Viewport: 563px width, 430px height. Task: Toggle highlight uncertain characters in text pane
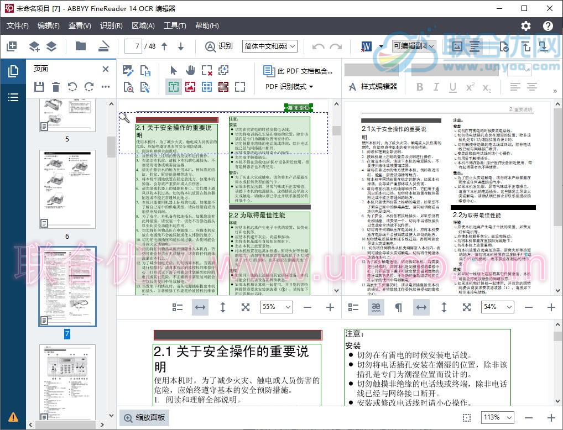[376, 307]
